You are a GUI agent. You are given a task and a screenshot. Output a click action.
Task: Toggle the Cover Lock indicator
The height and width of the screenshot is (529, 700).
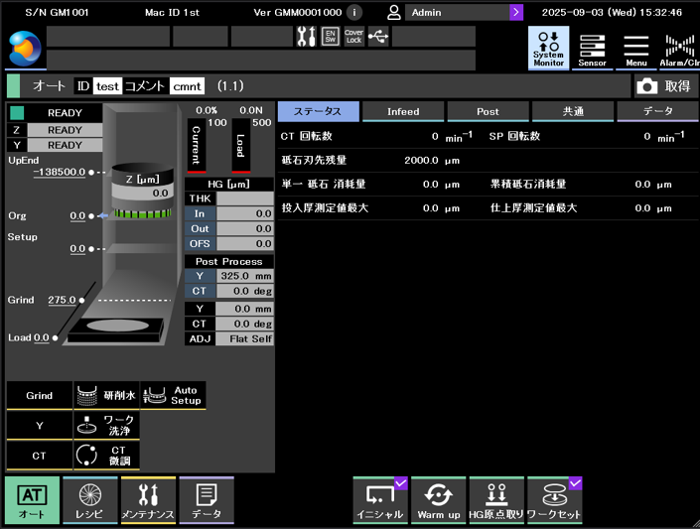[x=353, y=37]
